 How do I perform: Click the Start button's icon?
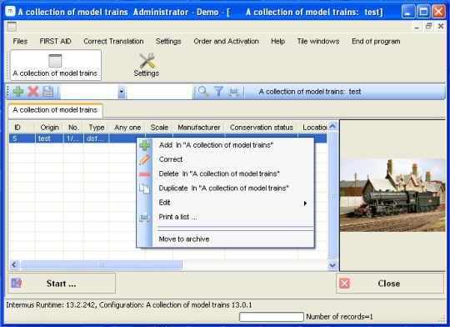tap(17, 284)
